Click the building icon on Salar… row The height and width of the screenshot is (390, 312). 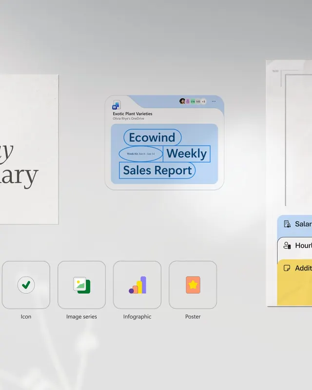click(287, 224)
